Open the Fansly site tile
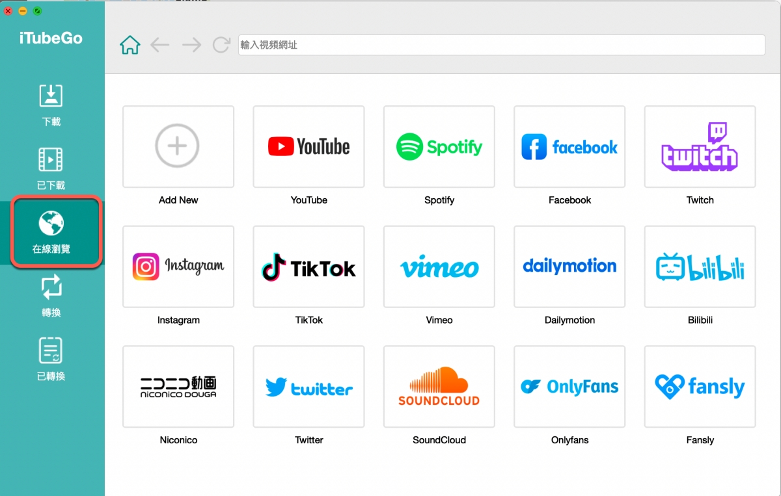This screenshot has width=781, height=496. click(700, 387)
